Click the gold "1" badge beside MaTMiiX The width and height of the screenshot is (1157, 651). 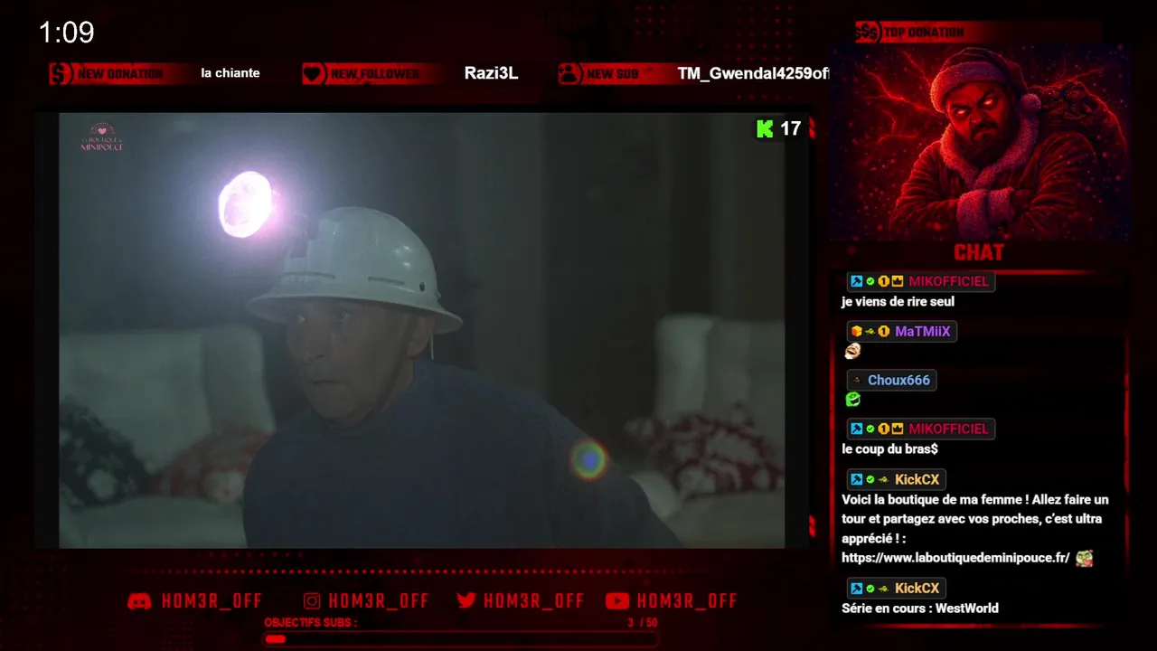(884, 331)
